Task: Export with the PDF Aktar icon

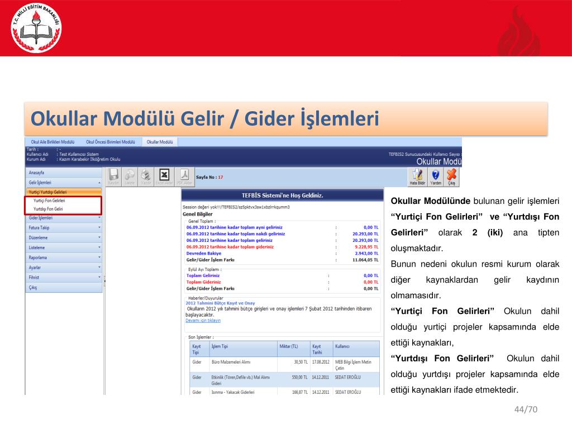Action: (x=184, y=177)
